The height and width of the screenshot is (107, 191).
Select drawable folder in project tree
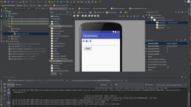coord(17,29)
